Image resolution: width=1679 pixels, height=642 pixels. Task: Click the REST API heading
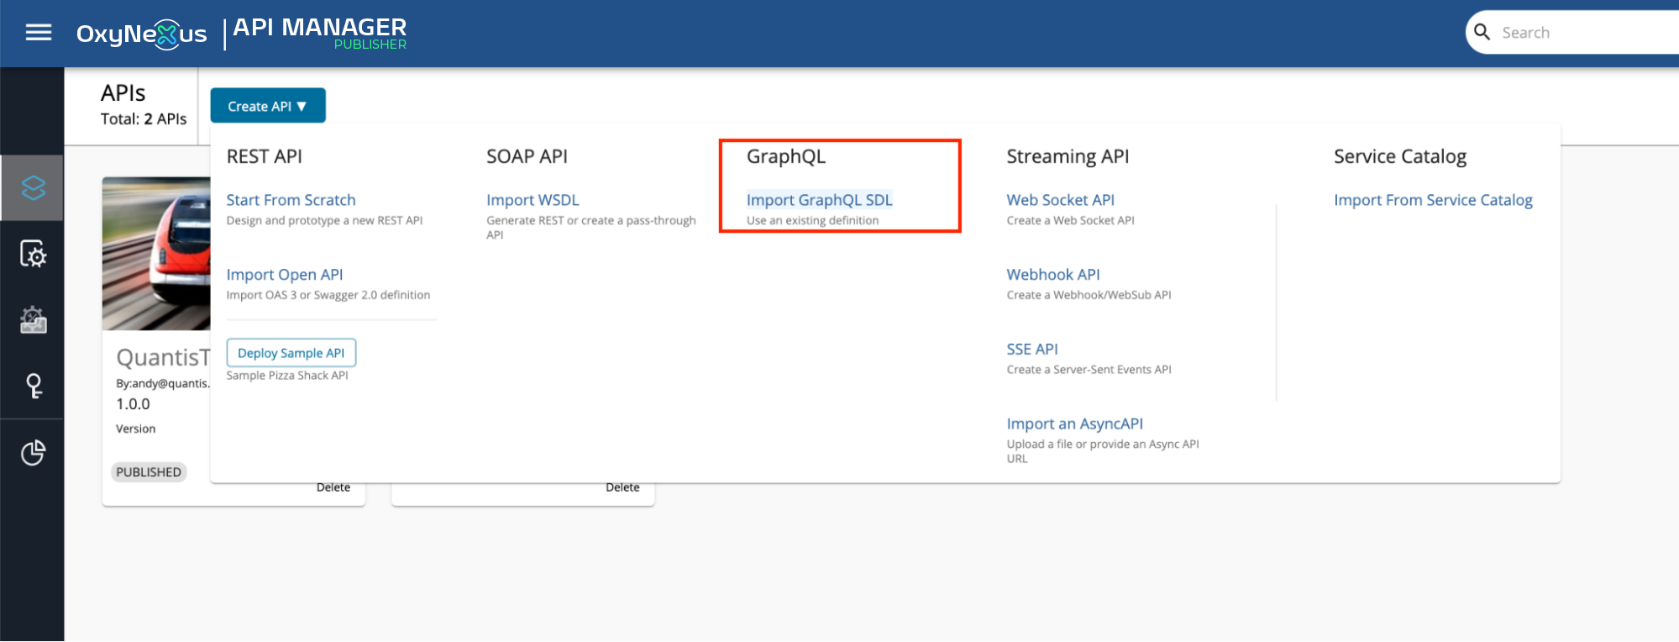coord(265,156)
